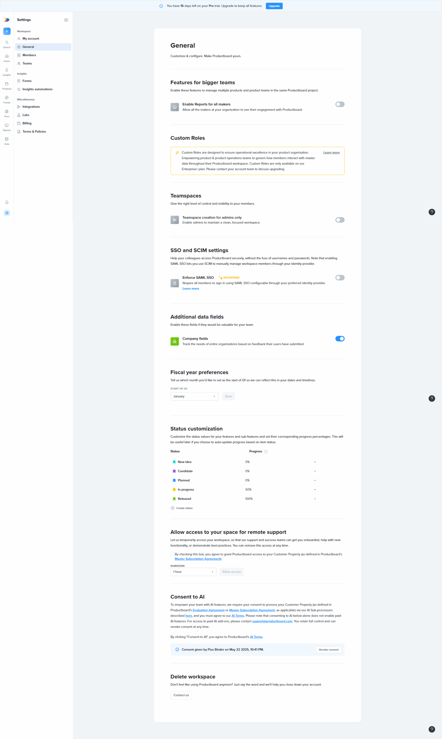The height and width of the screenshot is (739, 442).
Task: Open Members settings page
Action: [x=29, y=55]
